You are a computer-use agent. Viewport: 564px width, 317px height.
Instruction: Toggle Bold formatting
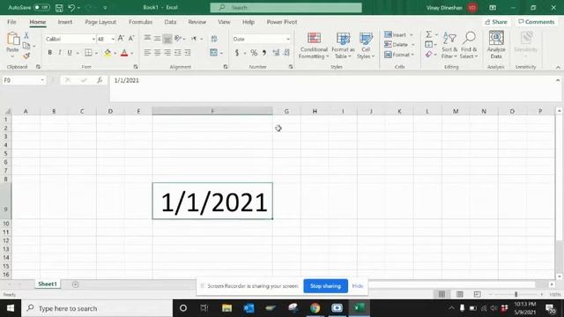click(49, 53)
